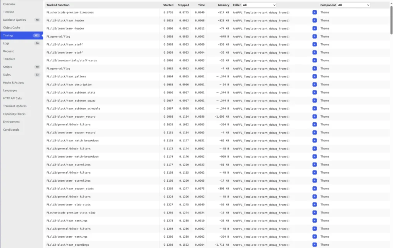Open the Component filter dropdown

[x=353, y=5]
